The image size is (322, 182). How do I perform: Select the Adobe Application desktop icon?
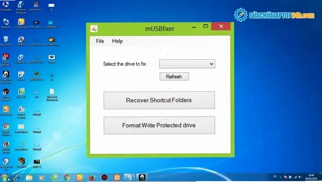coord(6,60)
